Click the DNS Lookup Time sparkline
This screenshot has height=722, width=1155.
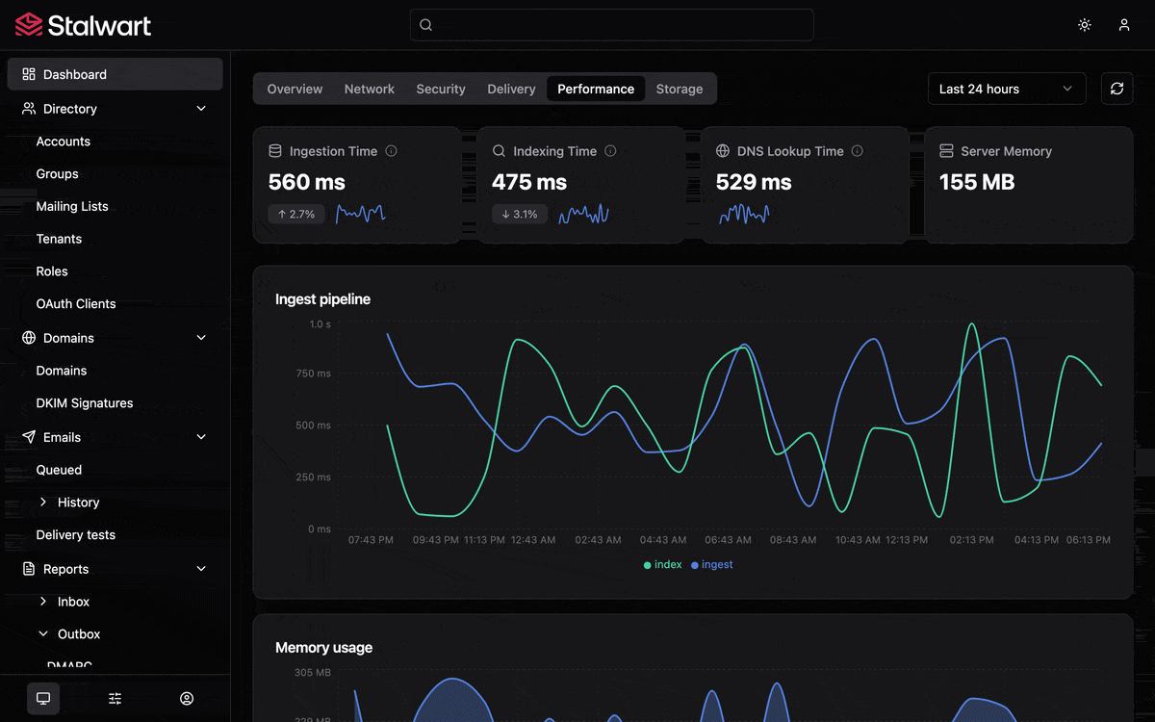(744, 214)
